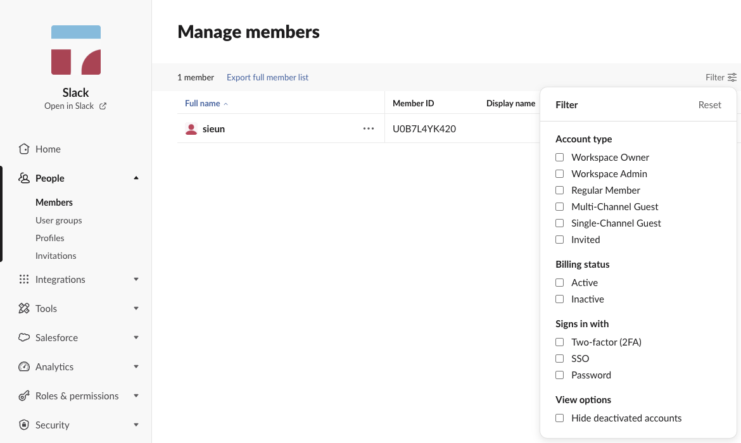741x443 pixels.
Task: Click the Roles & permissions key icon
Action: tap(23, 396)
